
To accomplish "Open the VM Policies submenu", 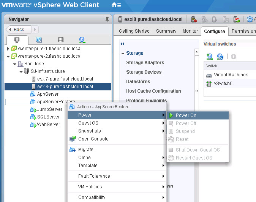I will (x=117, y=187).
